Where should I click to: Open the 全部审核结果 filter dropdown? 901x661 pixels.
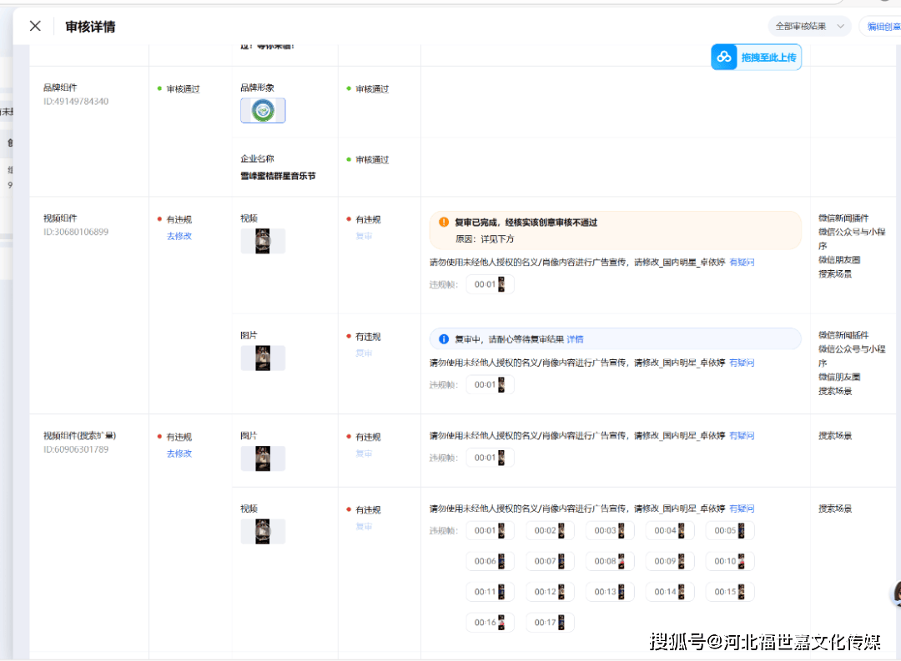click(x=808, y=26)
